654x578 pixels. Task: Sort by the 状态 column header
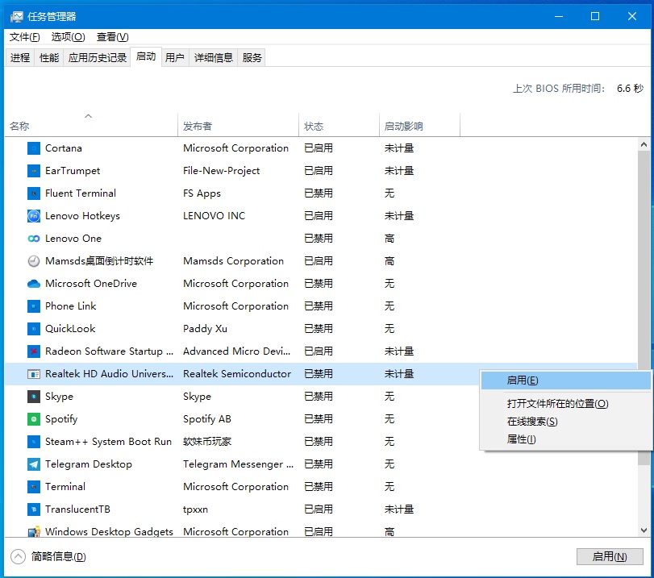339,126
